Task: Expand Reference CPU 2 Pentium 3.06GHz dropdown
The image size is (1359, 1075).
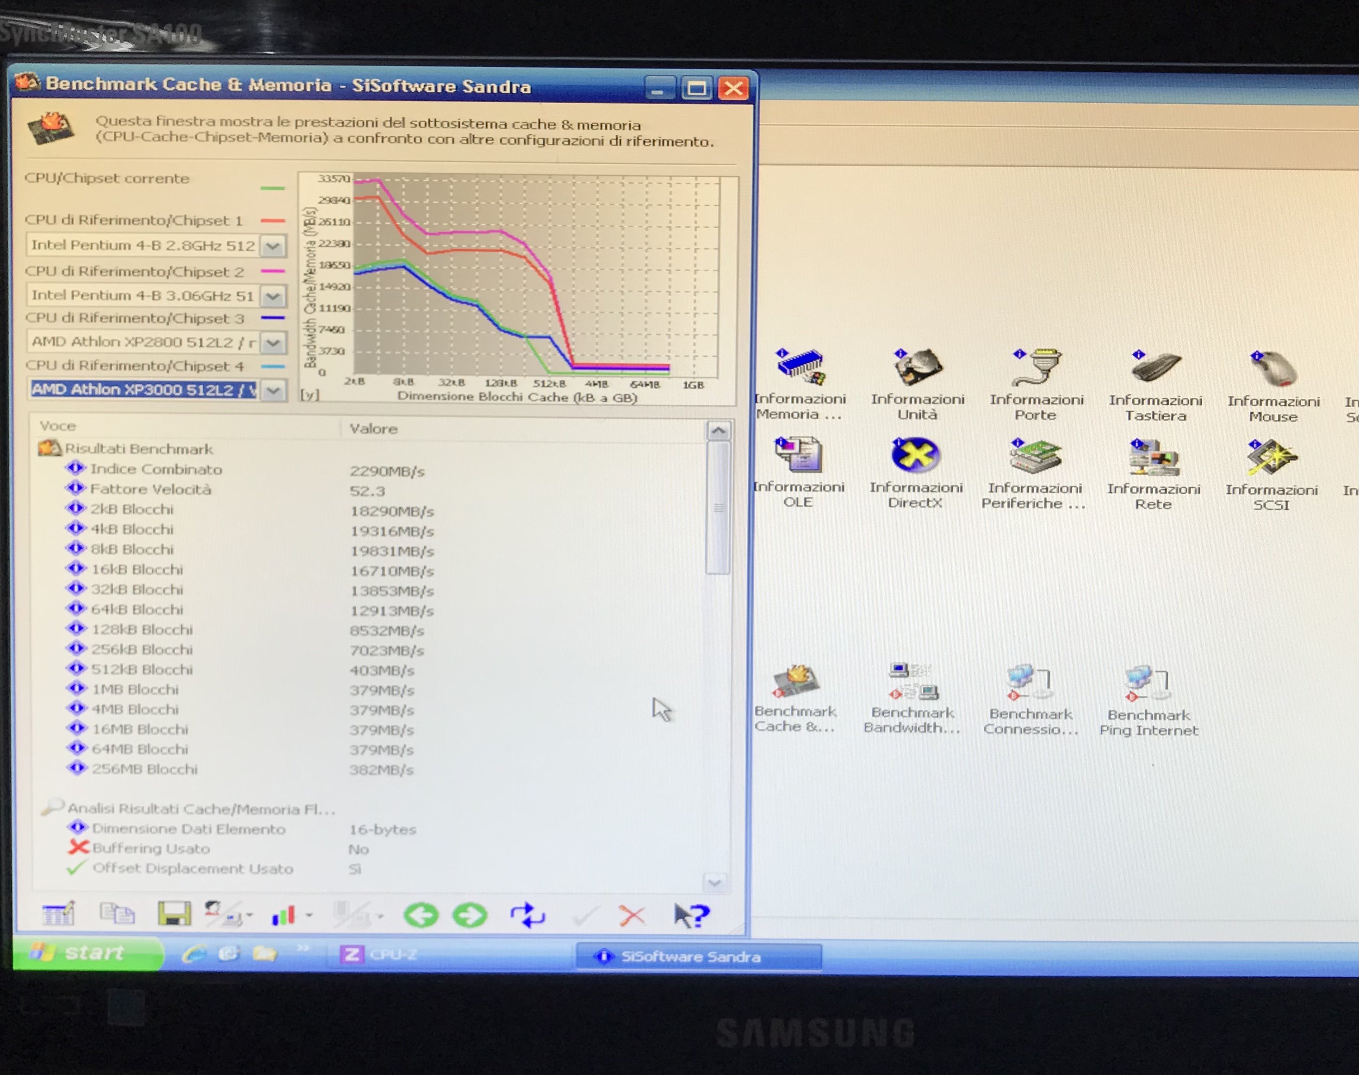Action: pyautogui.click(x=273, y=296)
